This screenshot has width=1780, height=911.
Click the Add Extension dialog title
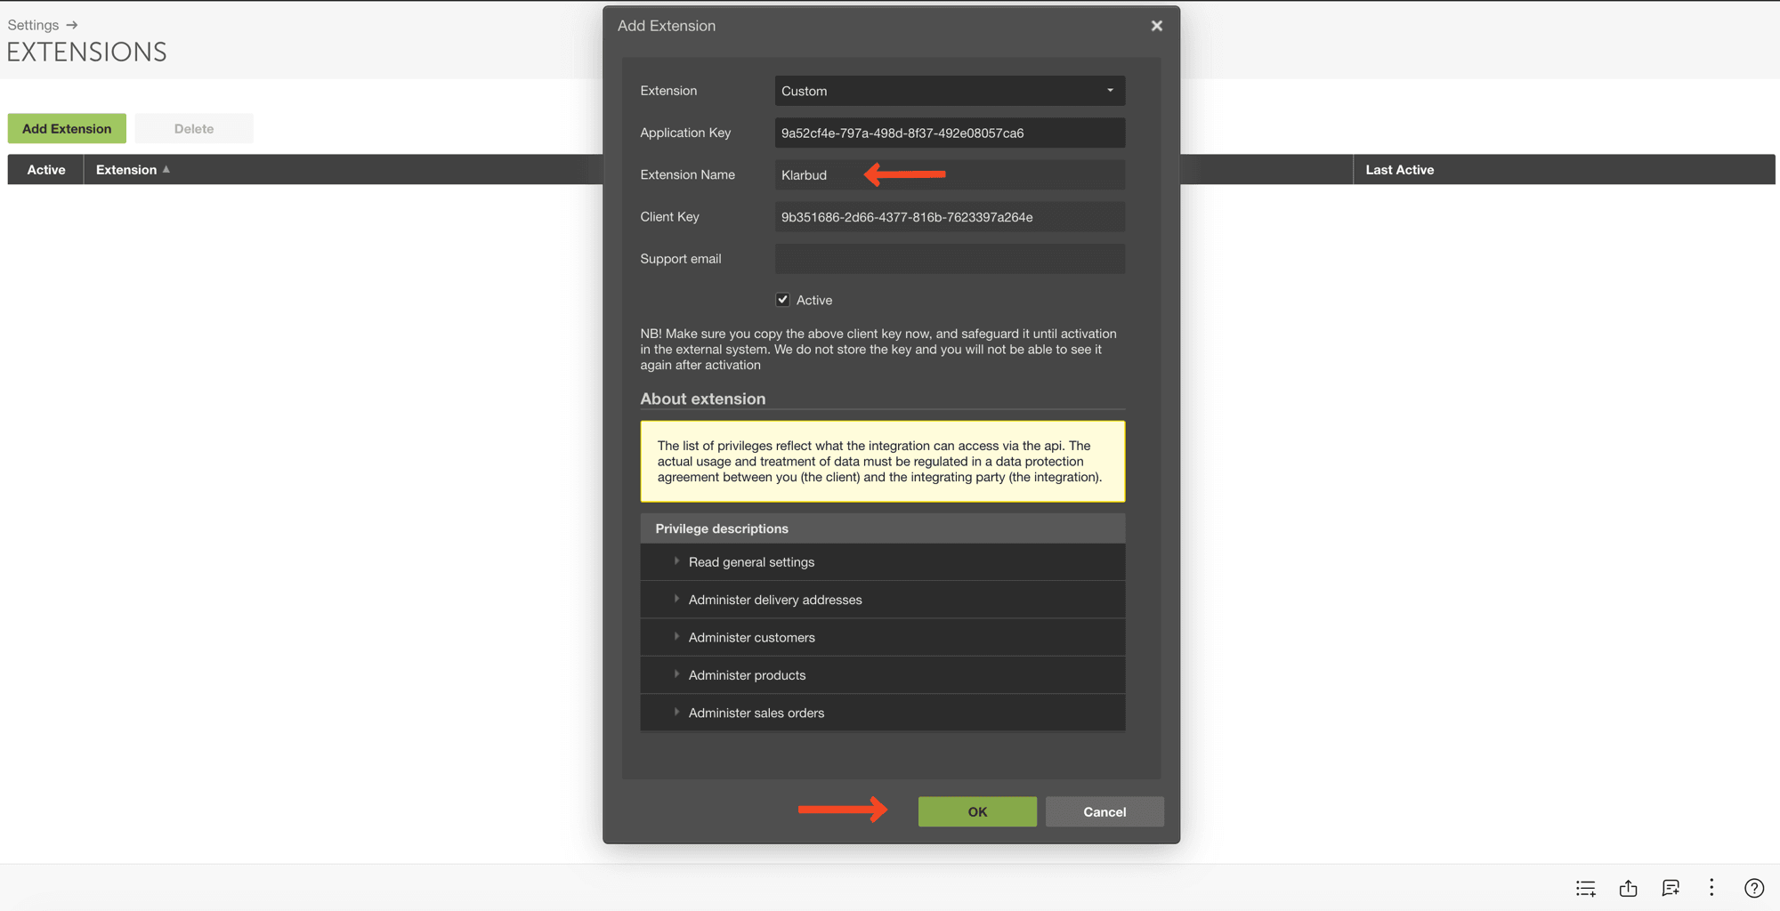pos(667,26)
